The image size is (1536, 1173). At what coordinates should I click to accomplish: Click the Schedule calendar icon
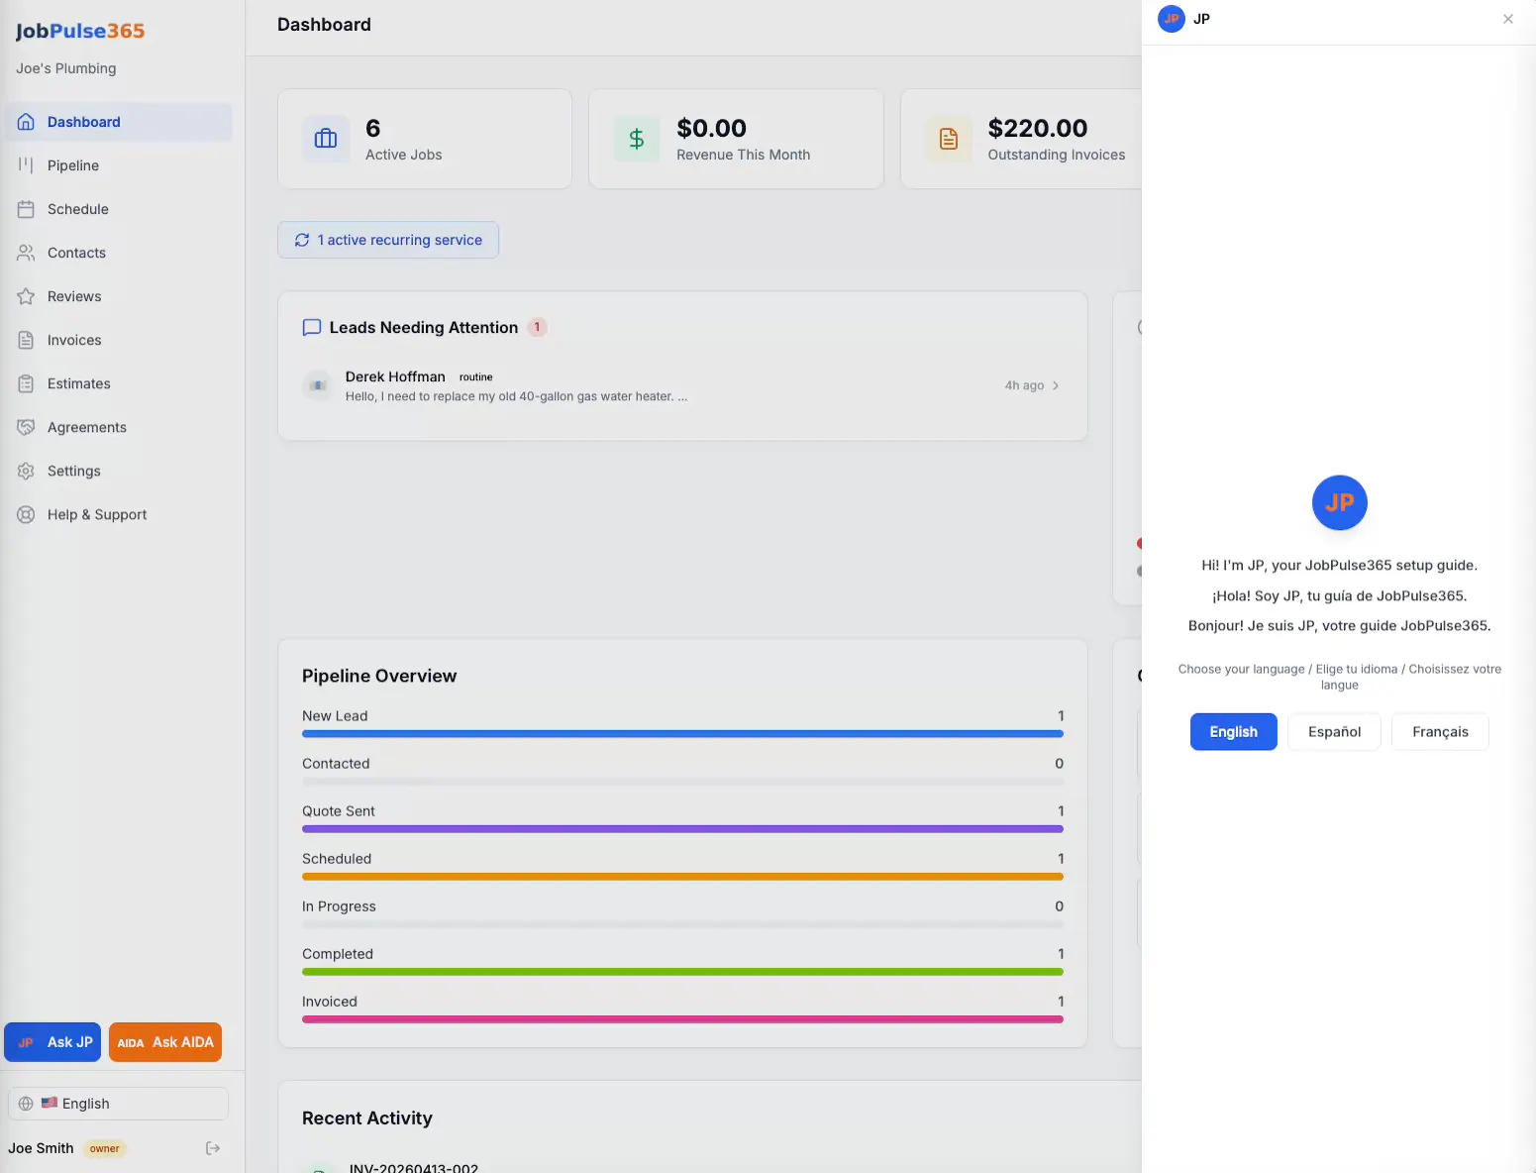[27, 209]
